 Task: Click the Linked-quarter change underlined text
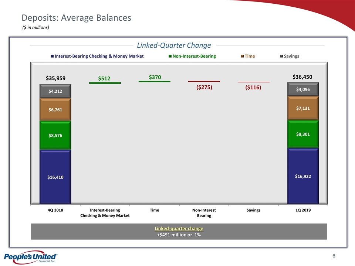pos(179,229)
